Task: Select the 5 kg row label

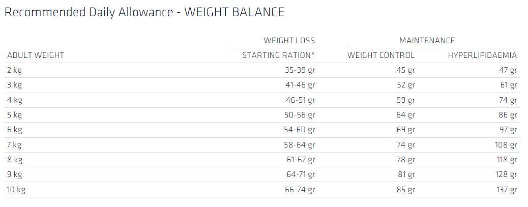Action: point(15,115)
